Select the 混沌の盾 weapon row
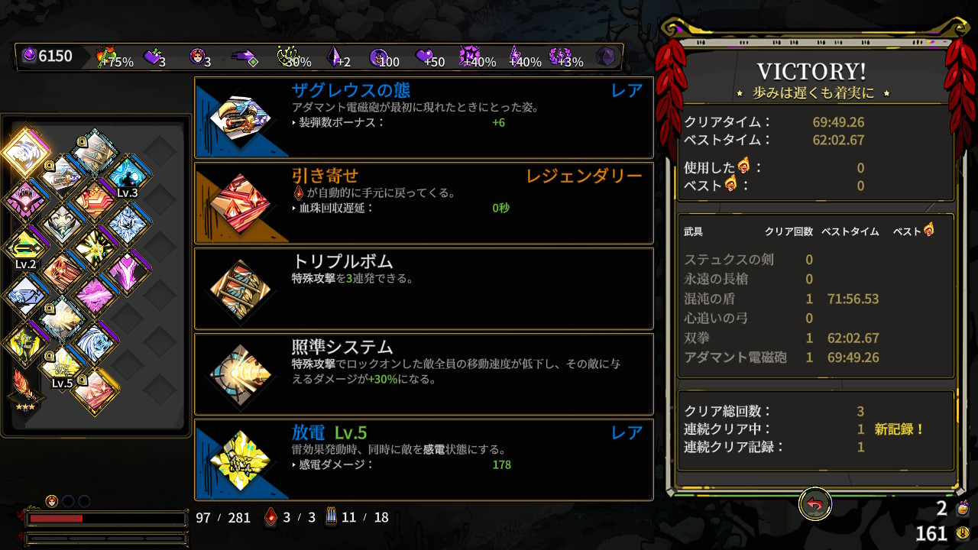This screenshot has height=550, width=978. tap(814, 299)
